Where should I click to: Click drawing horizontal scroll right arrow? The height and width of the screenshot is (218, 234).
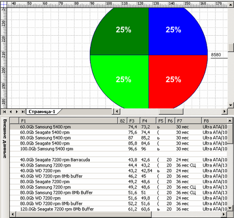click(x=225, y=111)
